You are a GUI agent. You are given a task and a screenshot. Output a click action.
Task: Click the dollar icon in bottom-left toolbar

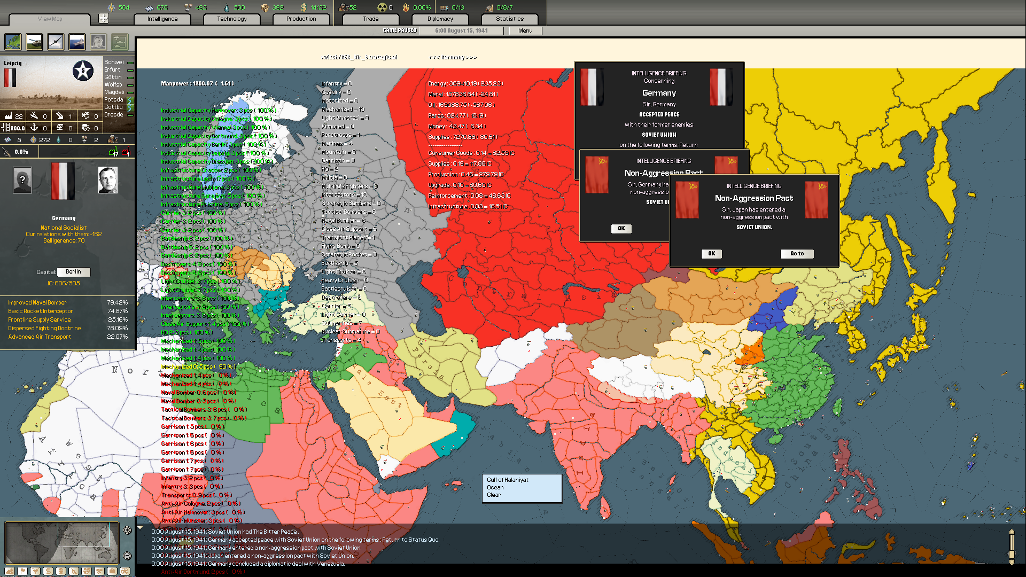point(48,571)
